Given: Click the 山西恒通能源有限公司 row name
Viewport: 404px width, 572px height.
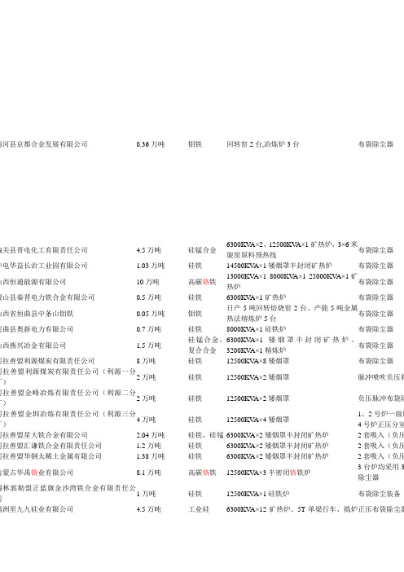Looking at the screenshot, I should pos(33,282).
